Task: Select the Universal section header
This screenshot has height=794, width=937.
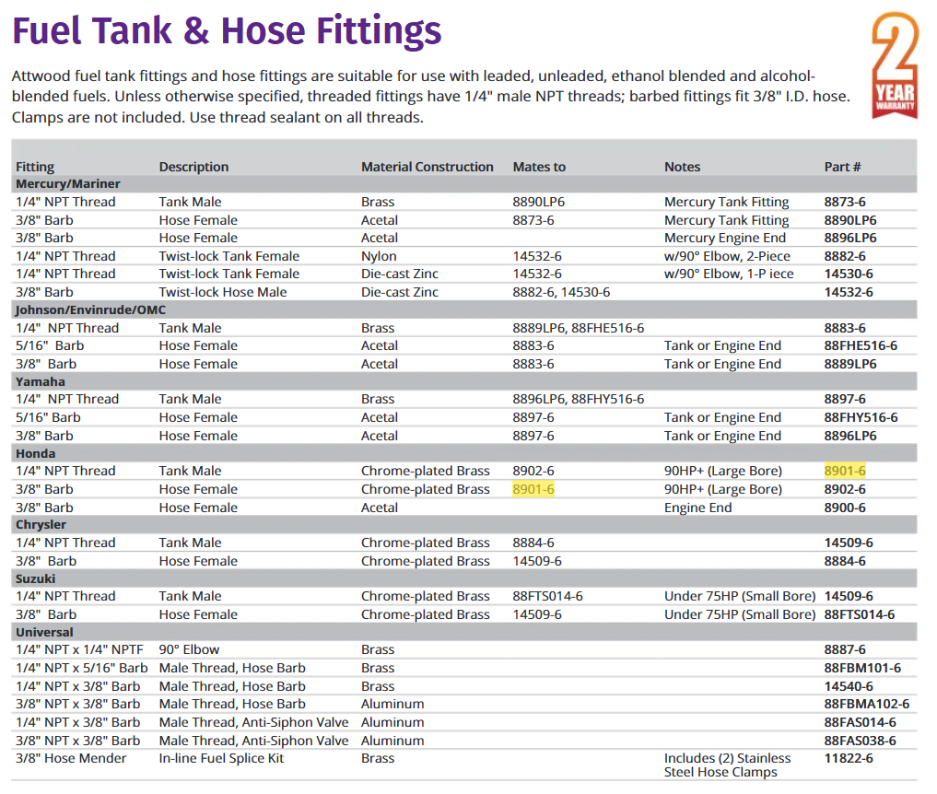Action: point(44,633)
